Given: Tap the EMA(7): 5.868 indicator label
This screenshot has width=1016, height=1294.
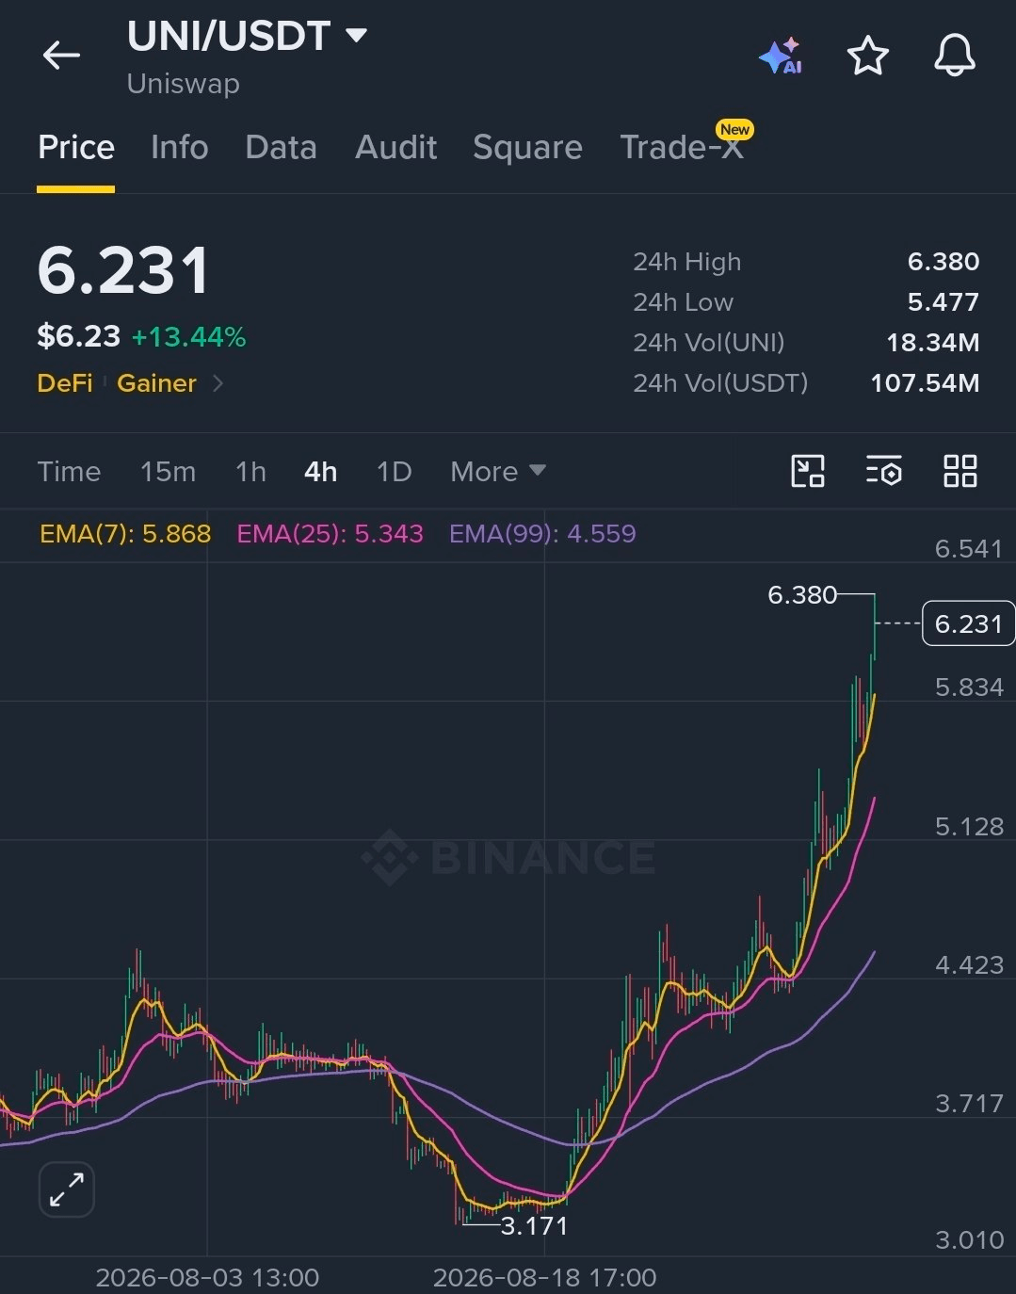Looking at the screenshot, I should (x=125, y=534).
